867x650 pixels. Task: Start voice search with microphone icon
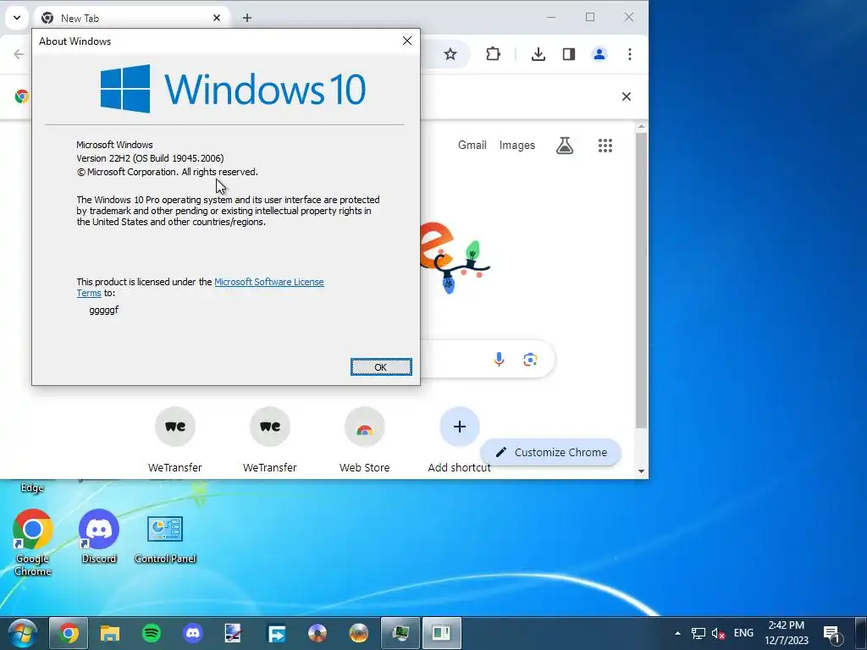pos(499,359)
